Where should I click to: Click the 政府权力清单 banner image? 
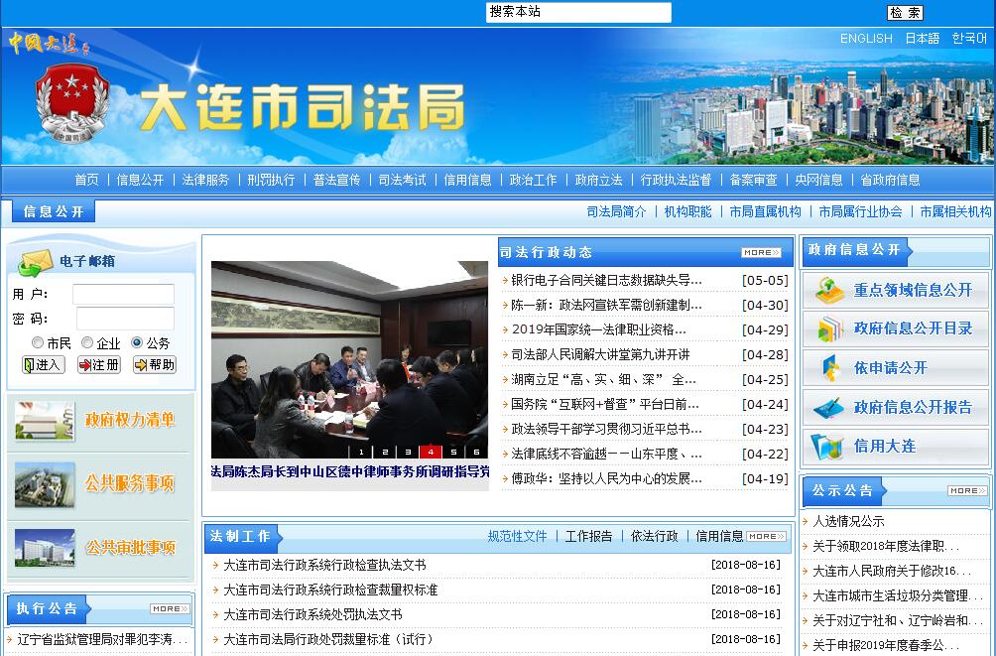coord(45,420)
